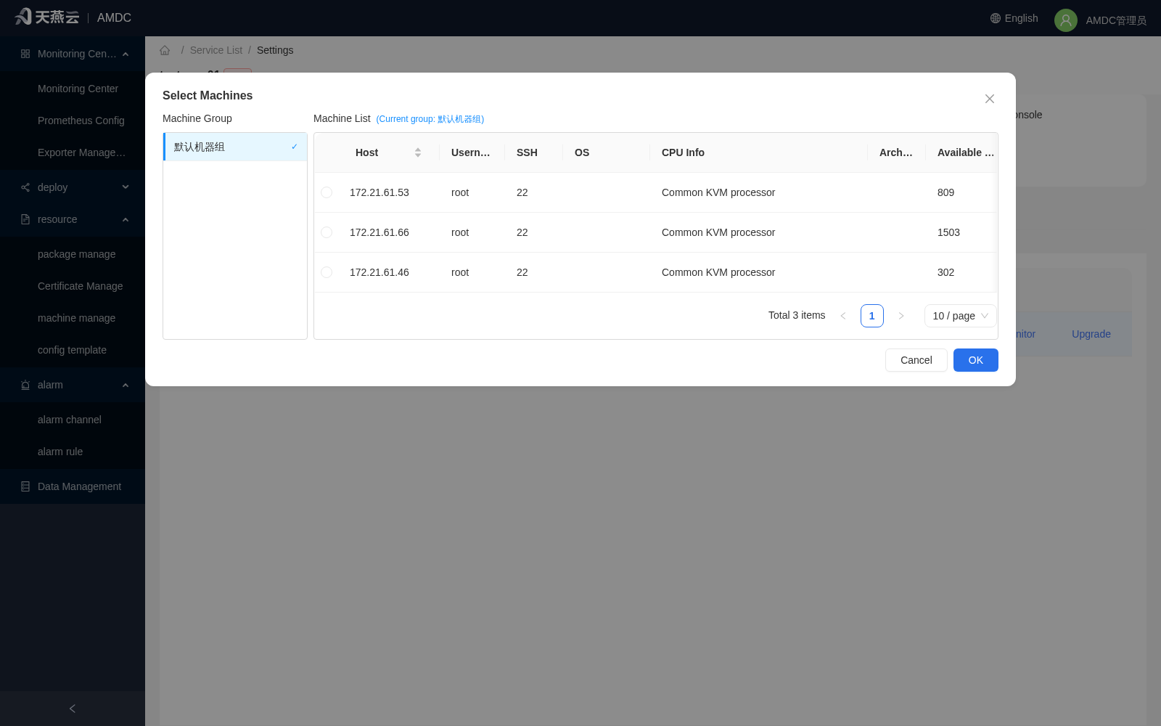Image resolution: width=1161 pixels, height=726 pixels.
Task: Click the next page arrow
Action: pyautogui.click(x=901, y=316)
